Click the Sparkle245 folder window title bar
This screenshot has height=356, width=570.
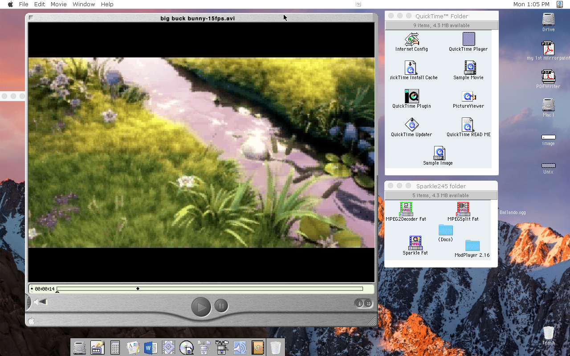[x=441, y=186]
